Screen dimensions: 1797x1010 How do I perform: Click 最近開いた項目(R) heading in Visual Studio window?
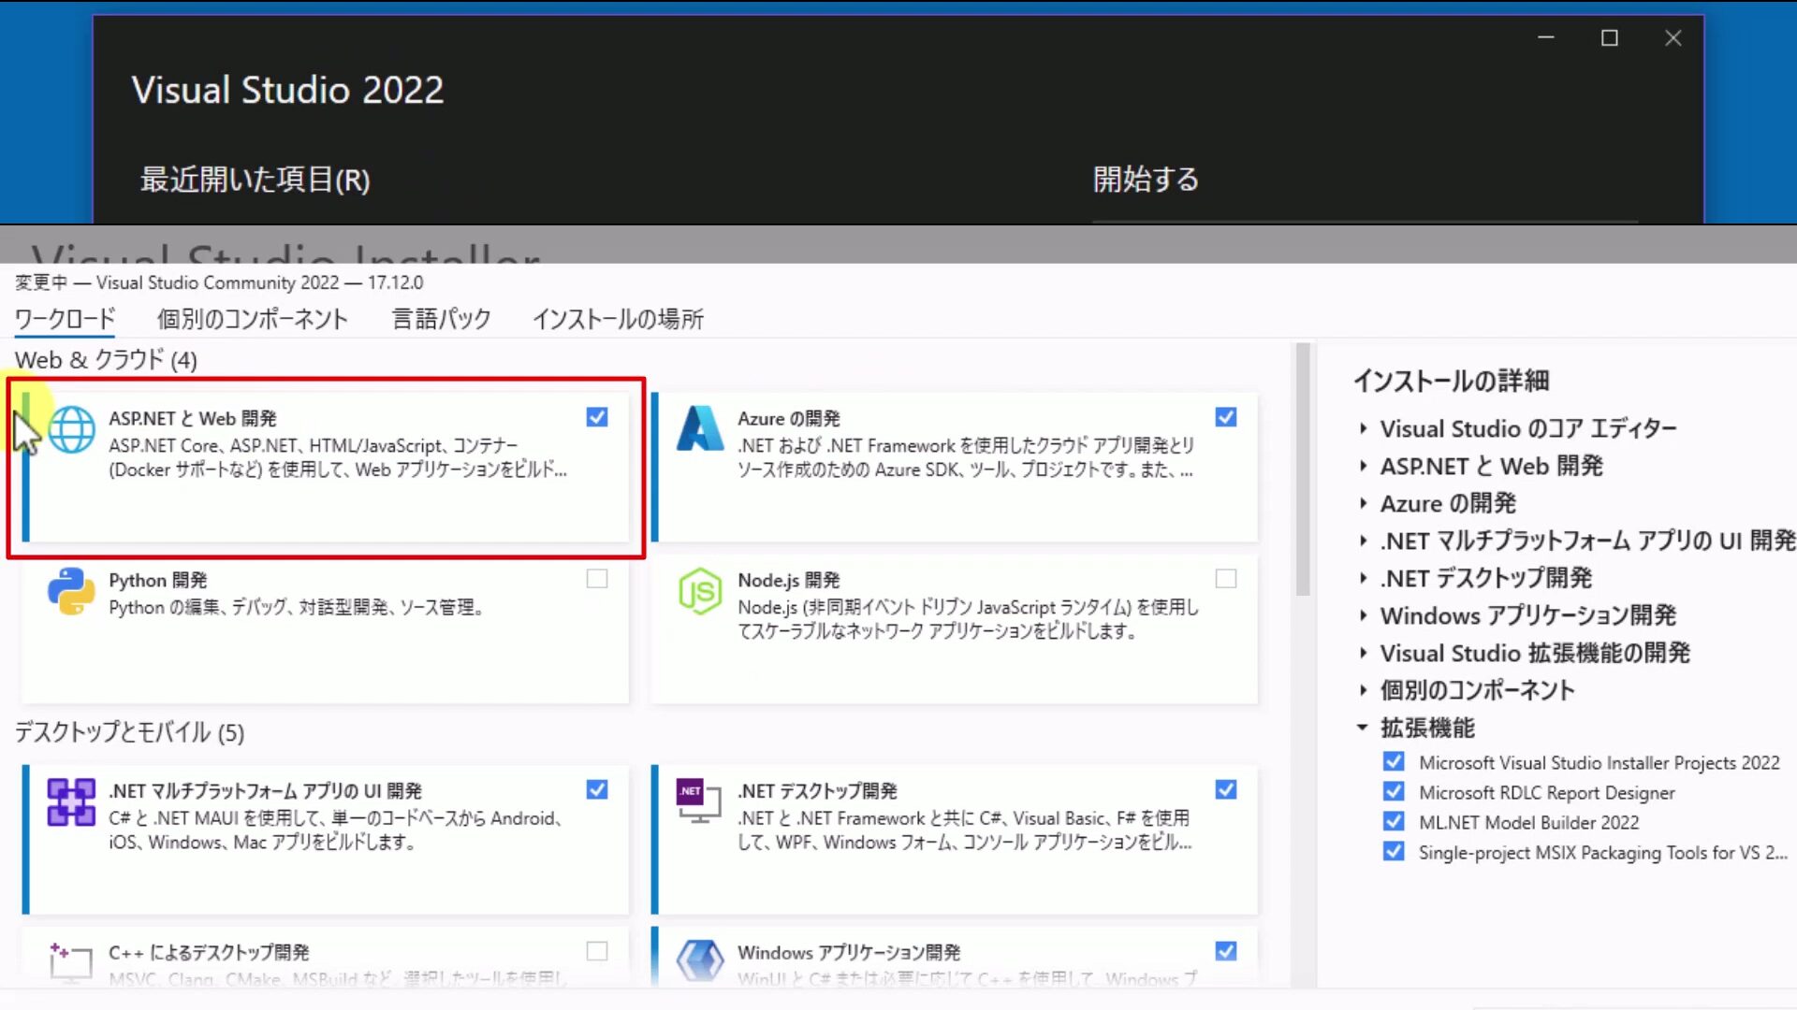pos(255,180)
